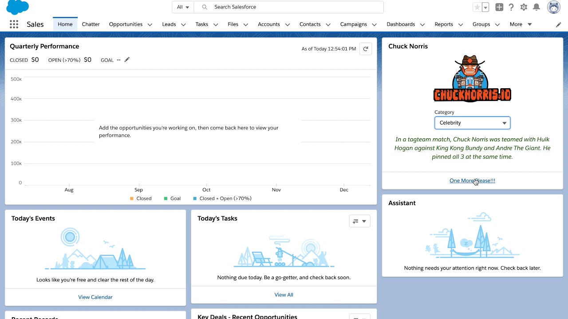Click the Salesforce cloud logo
This screenshot has height=319, width=568.
coord(17,7)
